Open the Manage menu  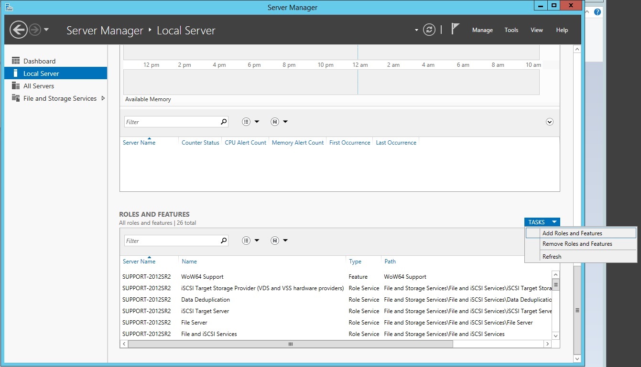[482, 30]
